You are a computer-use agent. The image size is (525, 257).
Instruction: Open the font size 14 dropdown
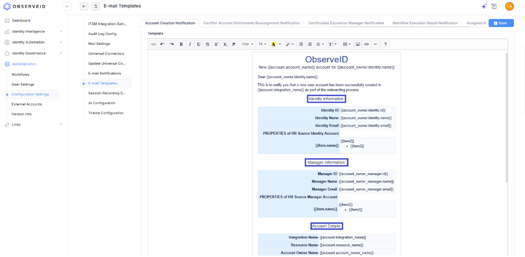[x=262, y=44]
